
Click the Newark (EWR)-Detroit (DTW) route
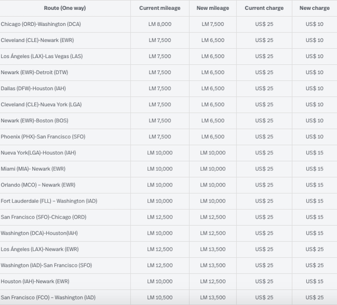pyautogui.click(x=34, y=72)
